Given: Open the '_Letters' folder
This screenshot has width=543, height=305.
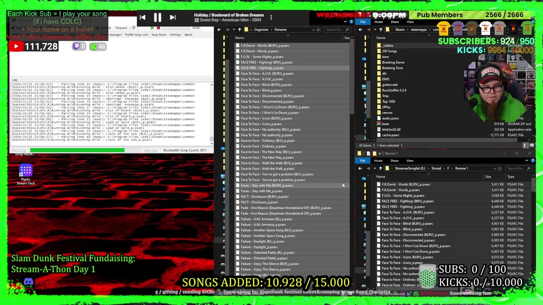Looking at the screenshot, I should point(387,45).
